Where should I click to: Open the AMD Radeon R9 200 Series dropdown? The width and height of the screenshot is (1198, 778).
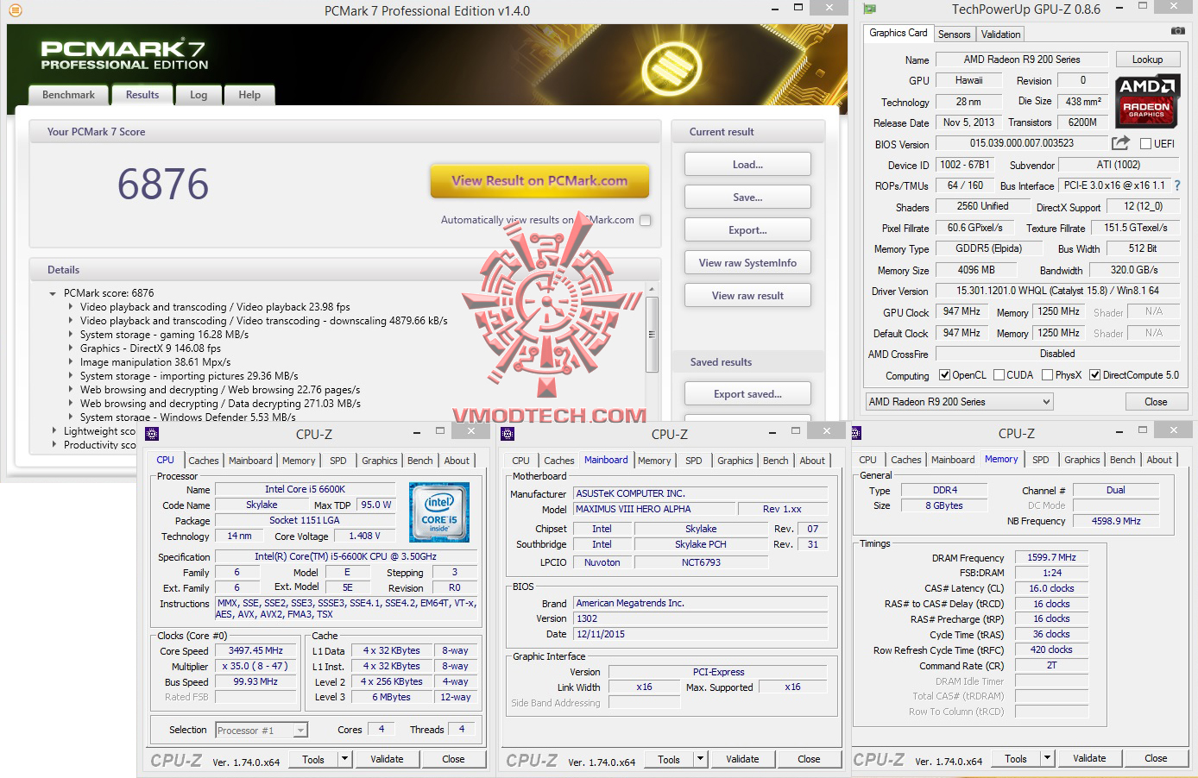tap(960, 402)
